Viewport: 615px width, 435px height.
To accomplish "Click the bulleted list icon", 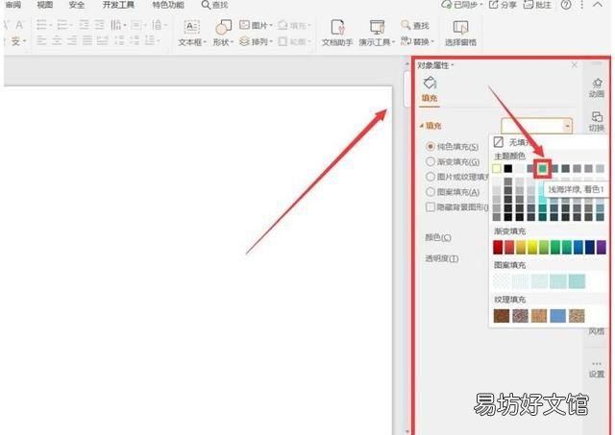I will tap(41, 26).
